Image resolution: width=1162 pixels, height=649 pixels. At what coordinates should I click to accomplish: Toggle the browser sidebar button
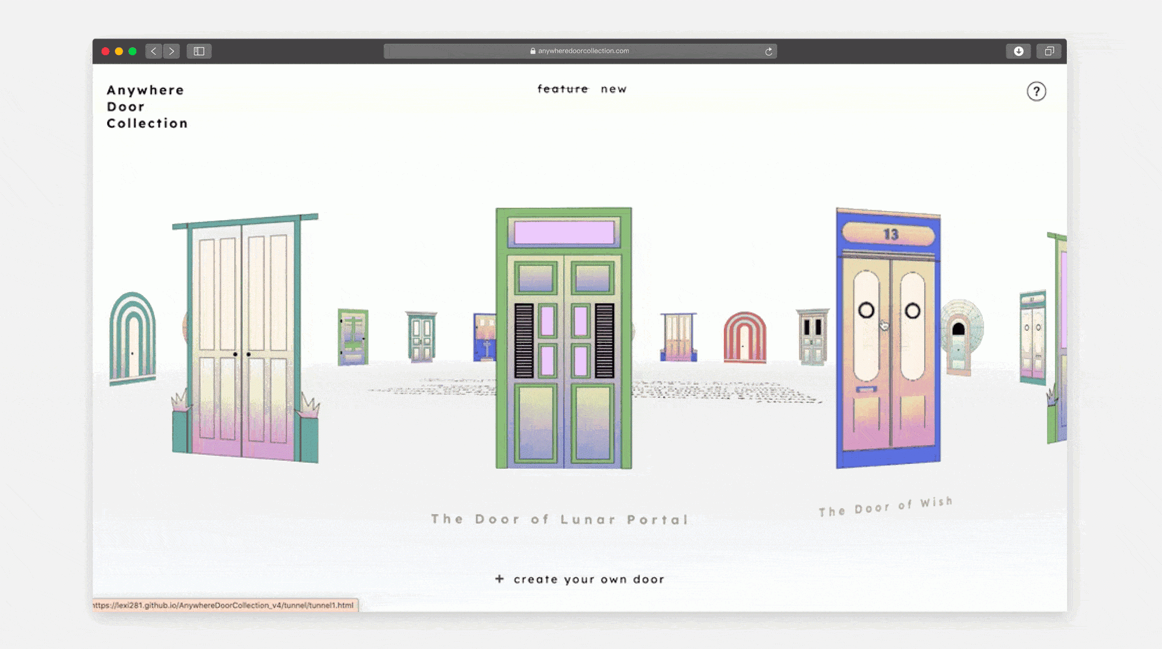[x=199, y=51]
